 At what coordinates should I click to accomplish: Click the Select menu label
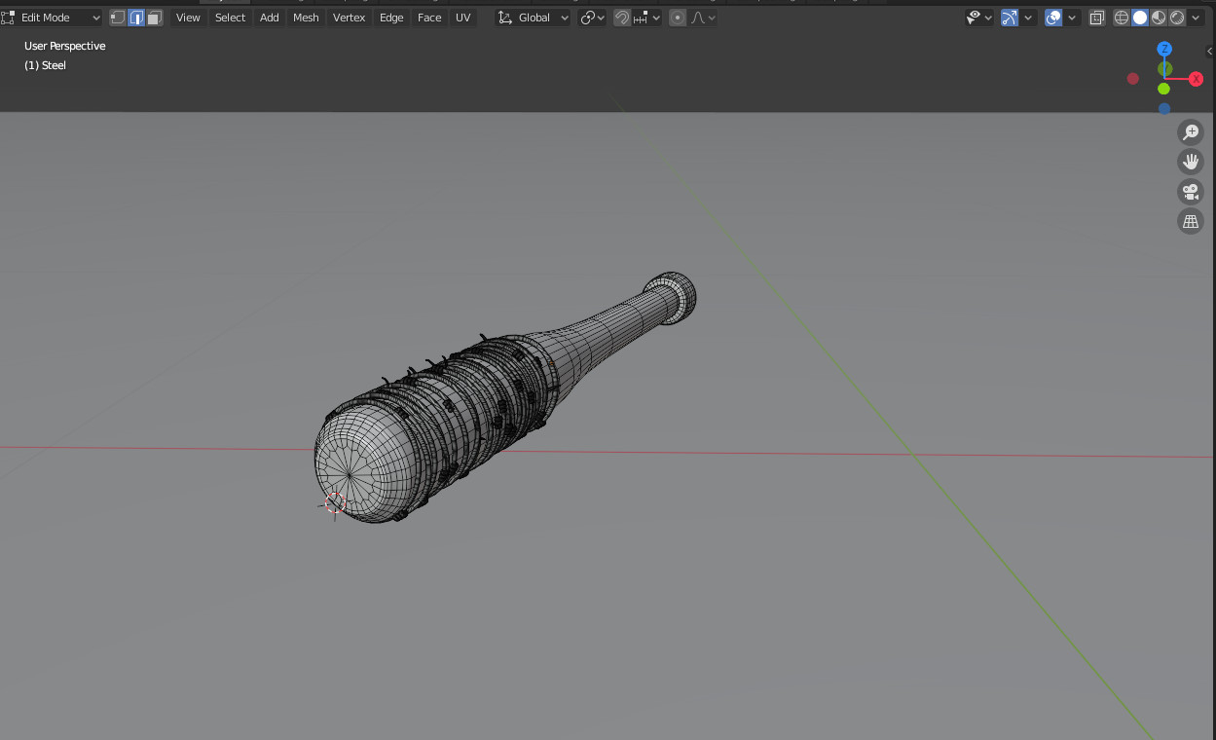230,17
